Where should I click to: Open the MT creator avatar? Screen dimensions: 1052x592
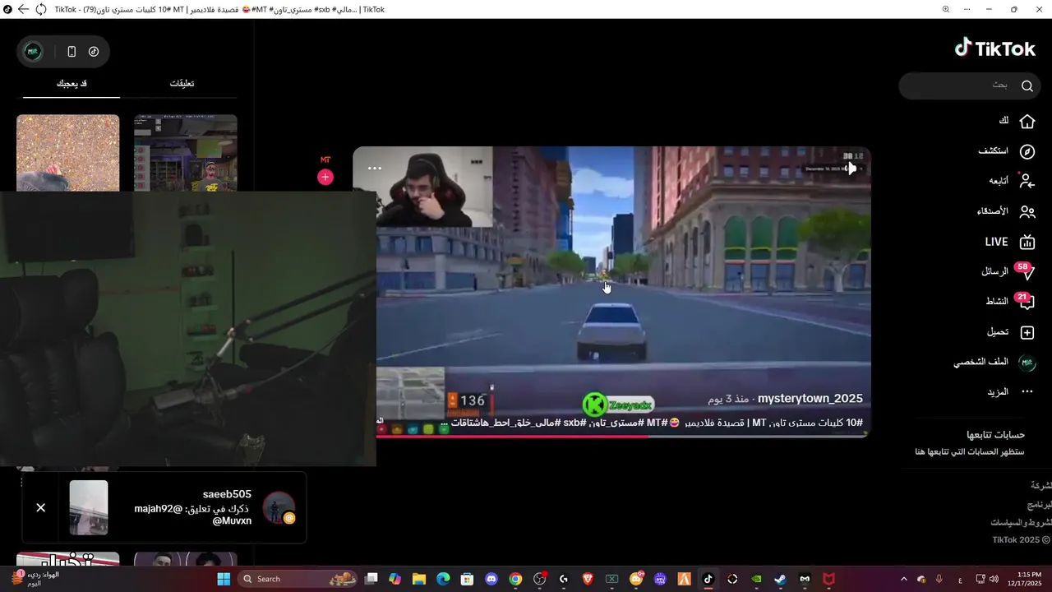tap(325, 160)
